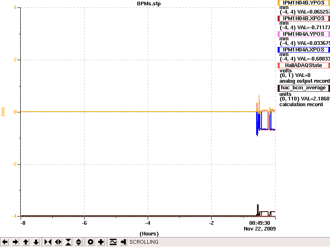Select the IPM1H04B.XPOS curve legend
This screenshot has height=247, width=330.
(x=304, y=19)
